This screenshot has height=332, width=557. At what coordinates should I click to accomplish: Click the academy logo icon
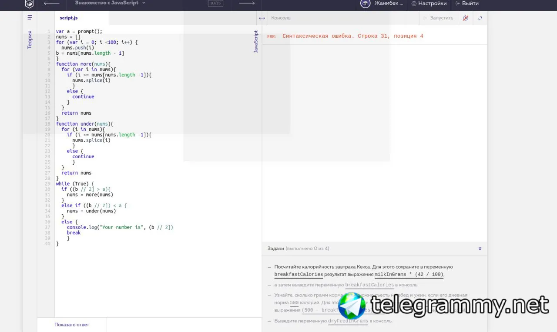tap(29, 4)
